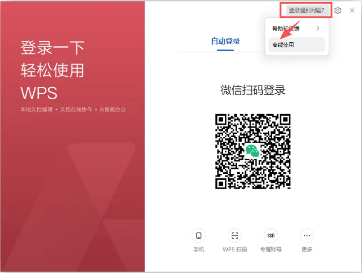This screenshot has width=362, height=273.
Task: Click the 登录遇到问题? button
Action: click(x=307, y=10)
